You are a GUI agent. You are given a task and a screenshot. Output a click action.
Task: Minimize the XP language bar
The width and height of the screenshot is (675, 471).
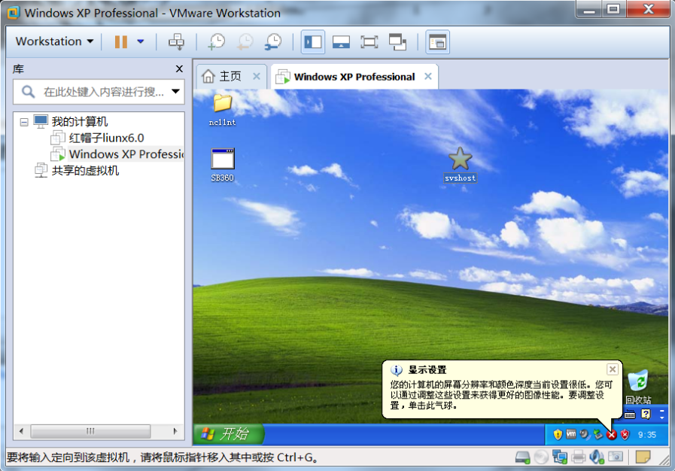click(x=662, y=411)
